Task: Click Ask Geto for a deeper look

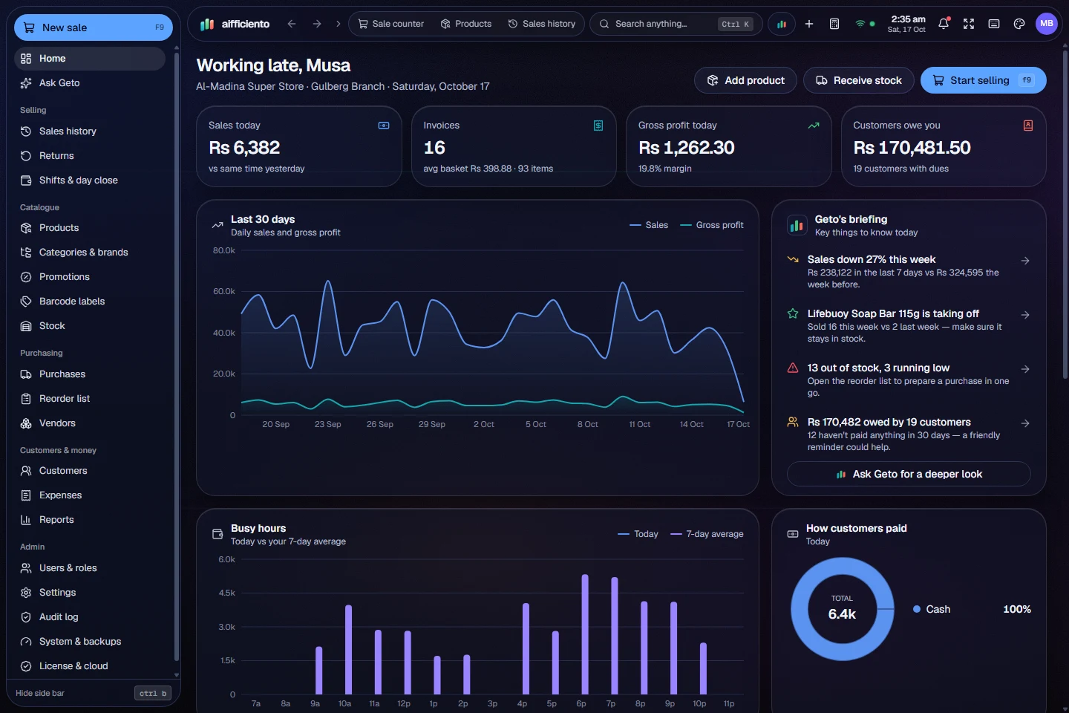Action: click(x=909, y=474)
